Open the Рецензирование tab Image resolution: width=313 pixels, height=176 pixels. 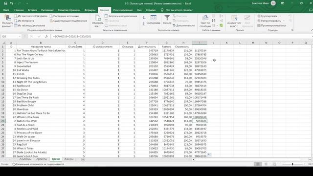(x=123, y=10)
